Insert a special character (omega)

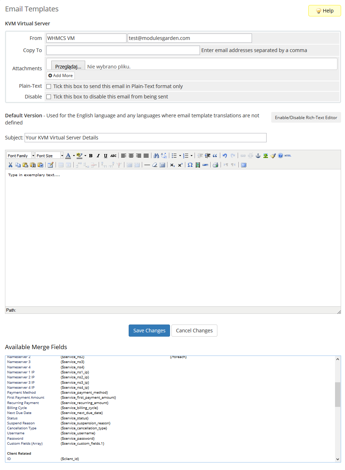pyautogui.click(x=190, y=165)
